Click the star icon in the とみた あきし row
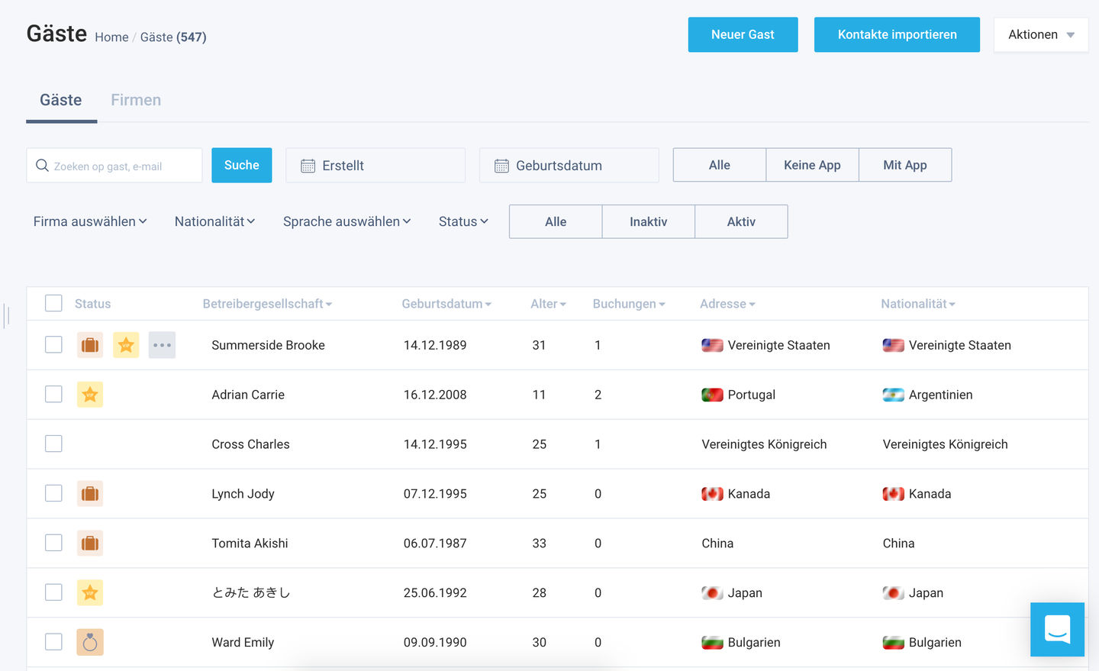Viewport: 1099px width, 671px height. [90, 592]
